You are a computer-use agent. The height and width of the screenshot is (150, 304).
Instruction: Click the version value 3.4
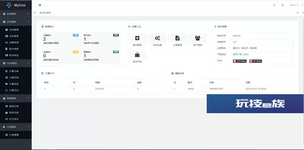click(234, 42)
